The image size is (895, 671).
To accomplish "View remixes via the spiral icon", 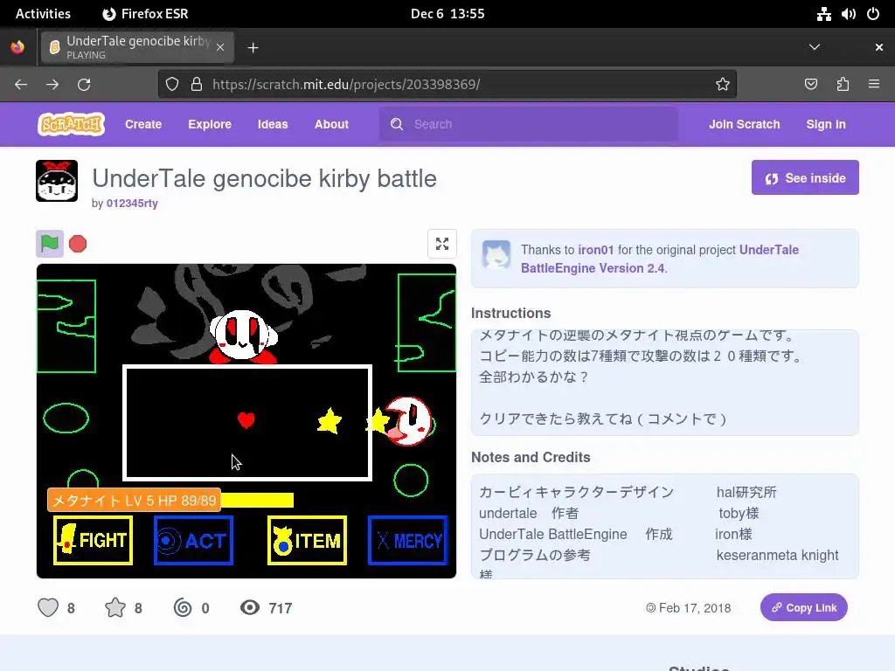I will [183, 608].
